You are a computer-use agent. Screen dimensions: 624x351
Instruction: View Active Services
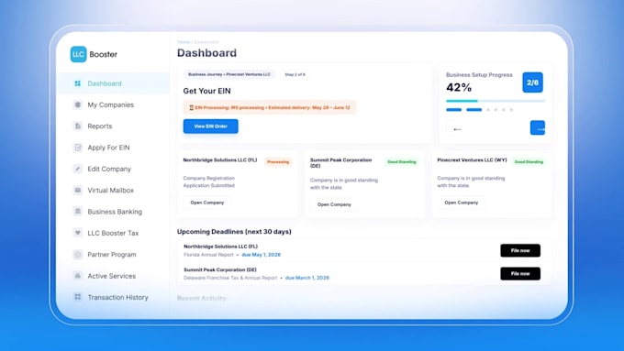tap(111, 276)
